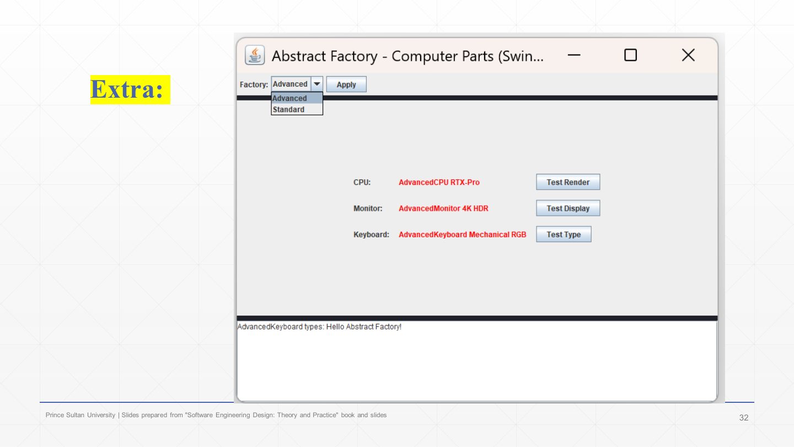Click the CPU: label
794x447 pixels.
click(362, 182)
